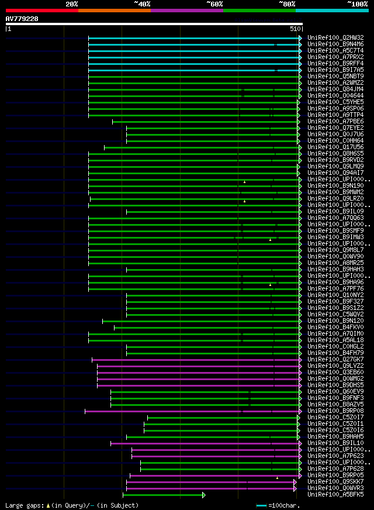Screen dimensions: 374x510
Task: Select the UniRef100_Q9LRZ0 label
Action: pos(335,199)
